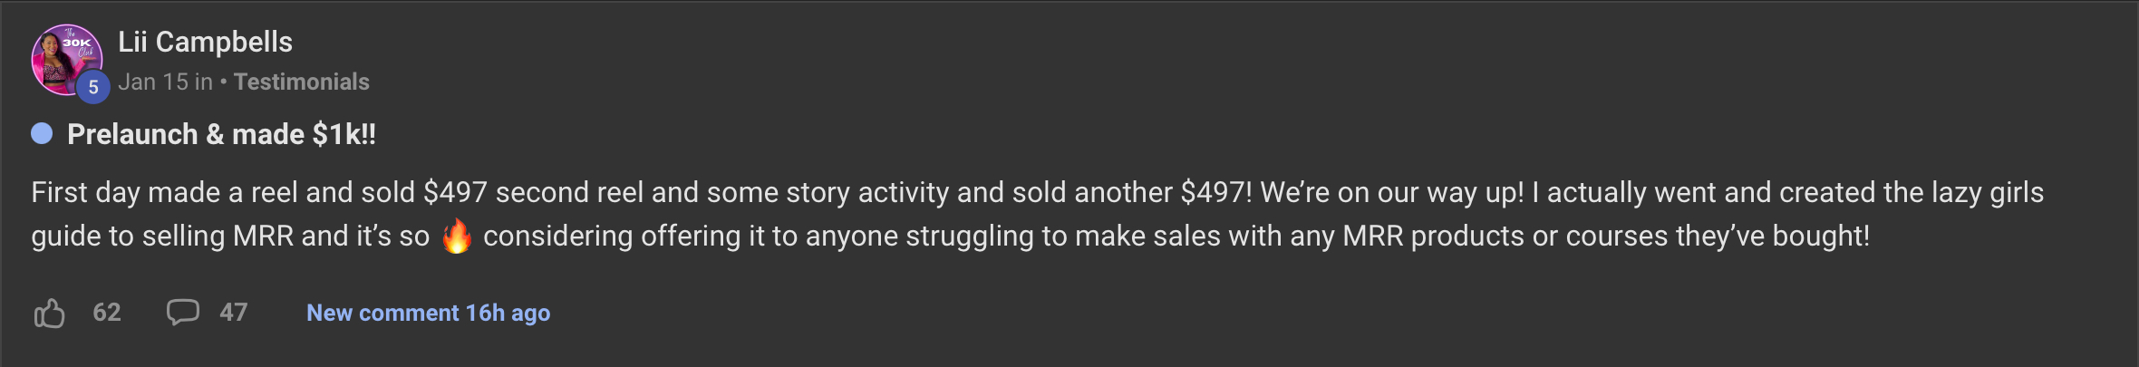Click the fire emoji in the post text

(x=457, y=237)
